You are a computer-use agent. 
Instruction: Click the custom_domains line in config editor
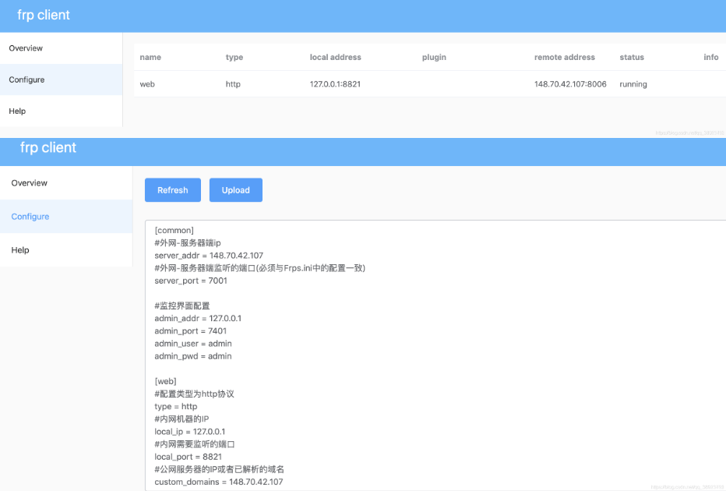tap(219, 482)
